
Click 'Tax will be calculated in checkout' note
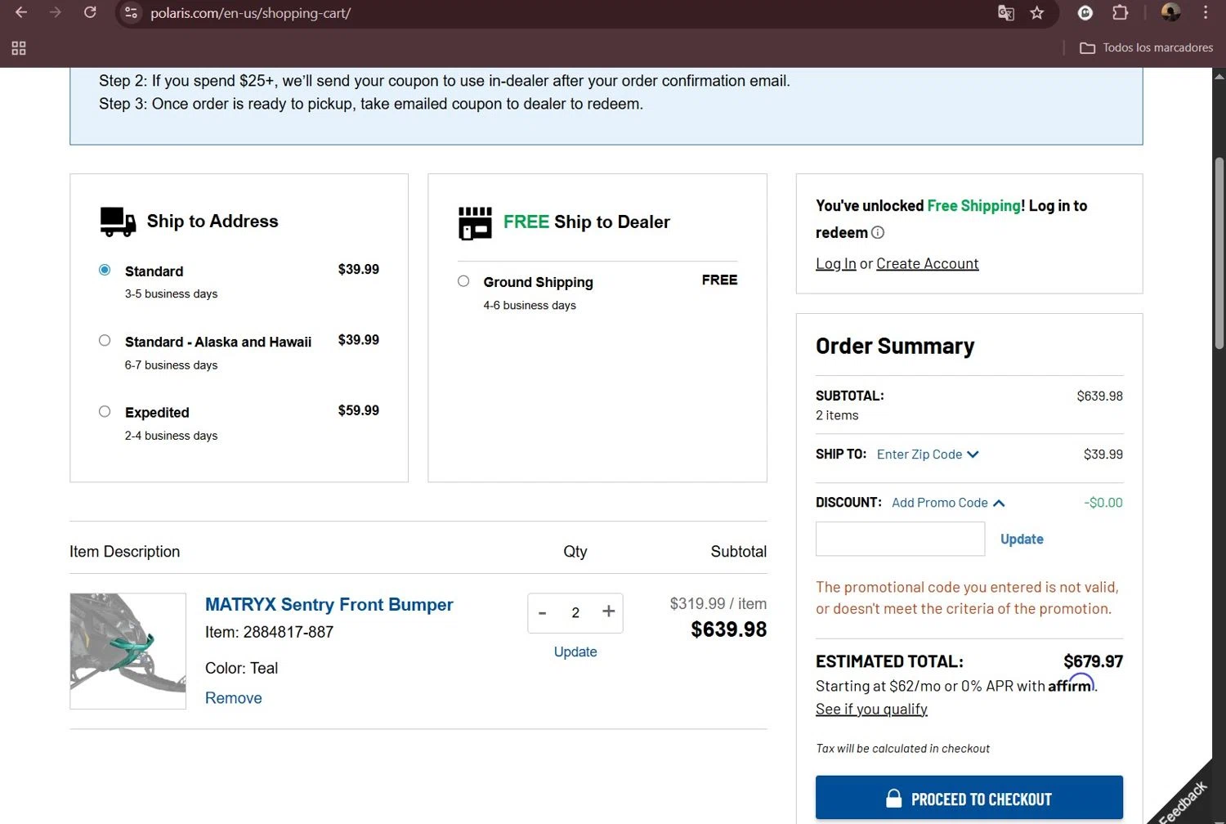coord(902,748)
